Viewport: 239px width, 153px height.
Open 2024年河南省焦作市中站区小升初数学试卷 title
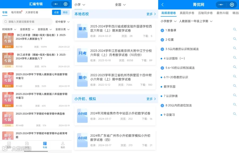click(x=120, y=113)
